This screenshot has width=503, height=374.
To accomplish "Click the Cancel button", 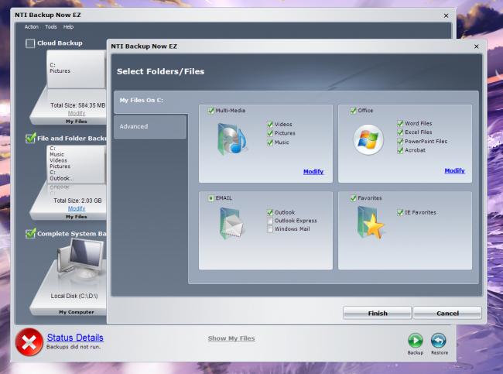I will point(447,313).
